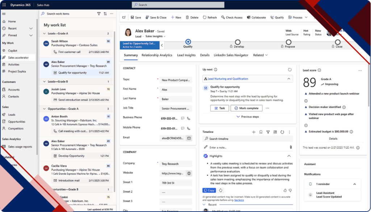Click Save & Close button
Viewport: 371px width, 212px height.
point(155,17)
